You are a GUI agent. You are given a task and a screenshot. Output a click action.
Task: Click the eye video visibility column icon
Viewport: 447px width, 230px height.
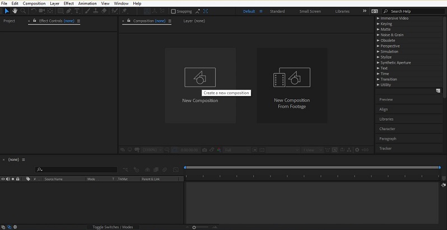(x=3, y=179)
